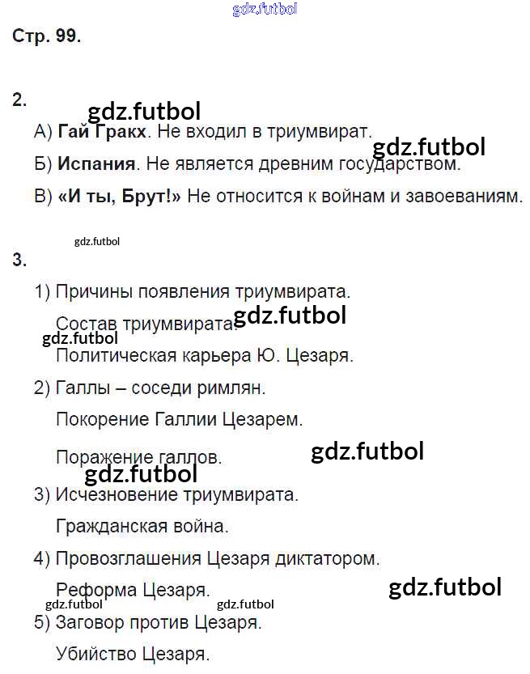The image size is (530, 674).
Task: Select the bold phrase '«И ты, Брут!»'
Action: point(120,197)
